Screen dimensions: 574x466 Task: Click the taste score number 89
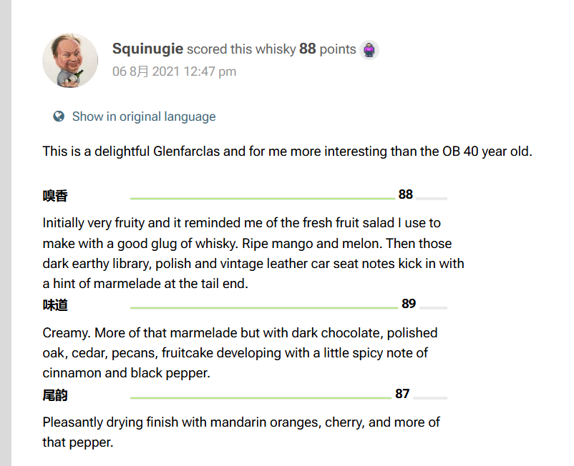coord(409,303)
